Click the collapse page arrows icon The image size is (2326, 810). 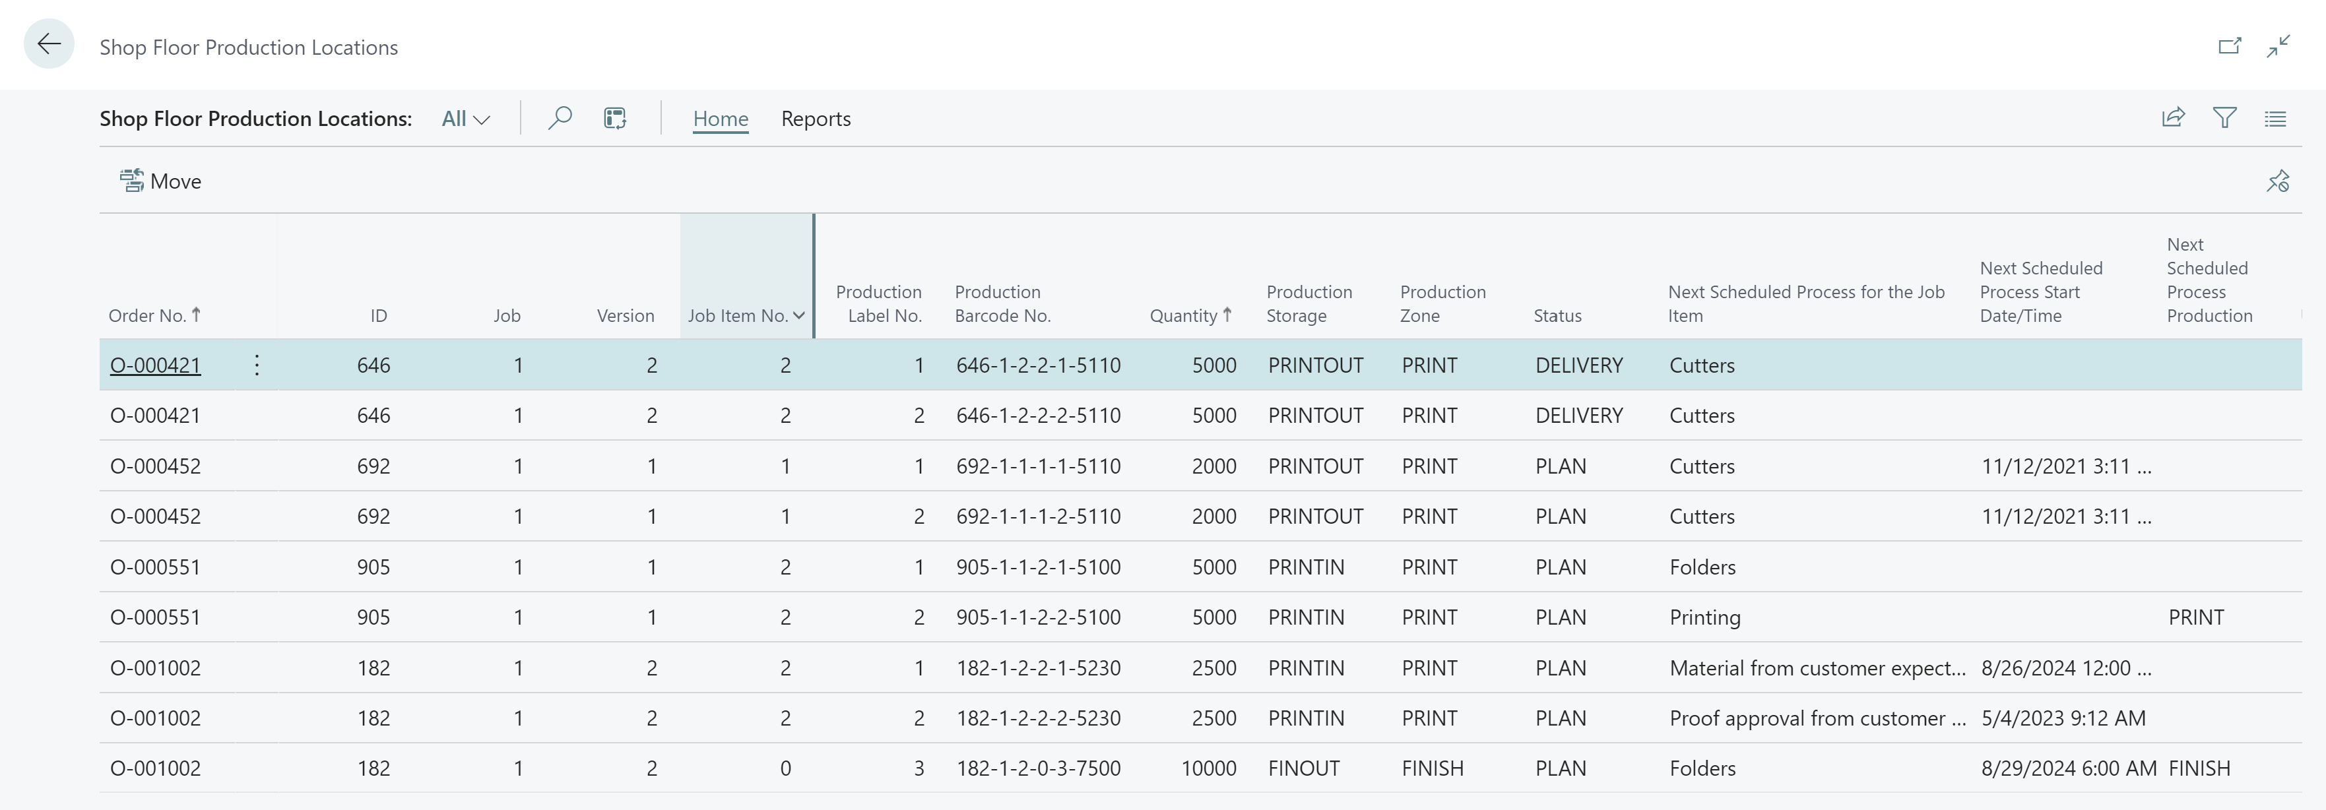coord(2278,45)
